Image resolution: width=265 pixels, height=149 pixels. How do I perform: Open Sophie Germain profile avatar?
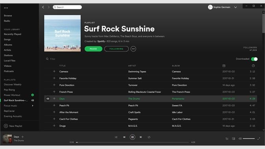pos(210,7)
